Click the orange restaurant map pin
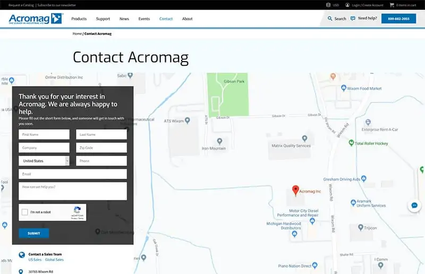This screenshot has height=274, width=425. point(333,76)
